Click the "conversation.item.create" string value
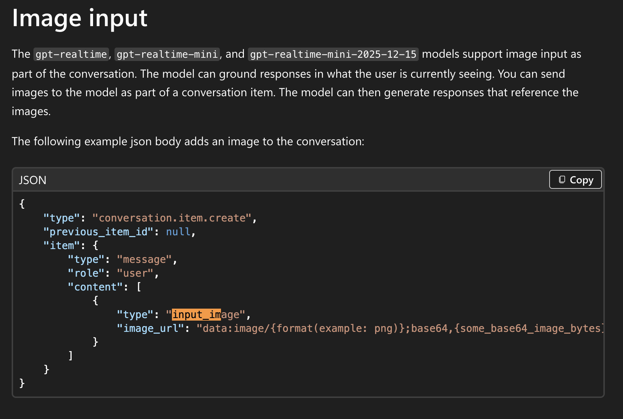Viewport: 623px width, 419px height. (x=172, y=218)
